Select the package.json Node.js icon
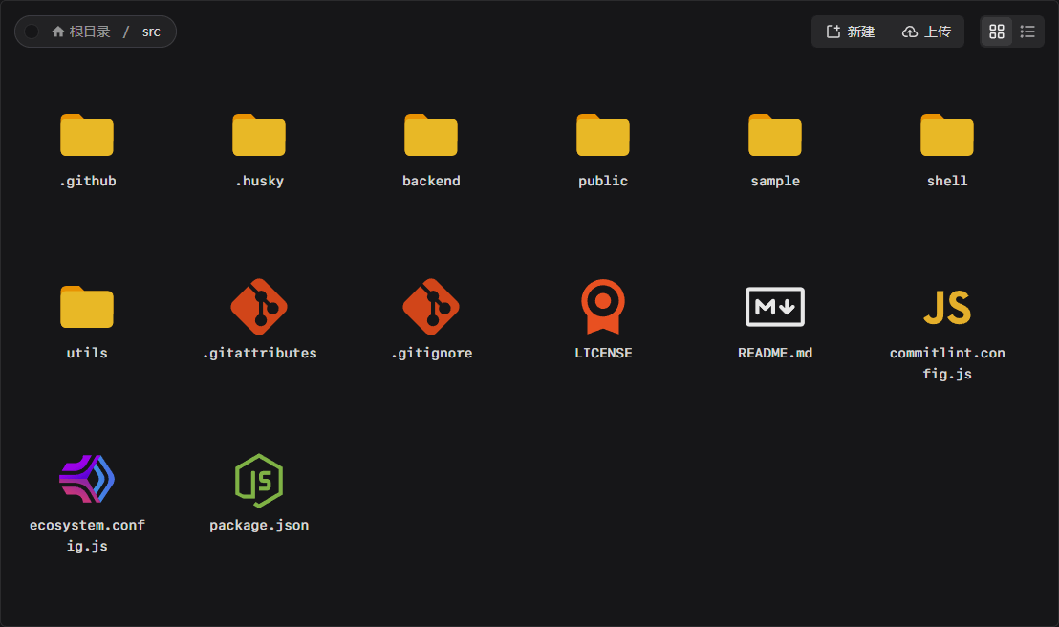Screen dimensions: 1059x627 tap(259, 479)
